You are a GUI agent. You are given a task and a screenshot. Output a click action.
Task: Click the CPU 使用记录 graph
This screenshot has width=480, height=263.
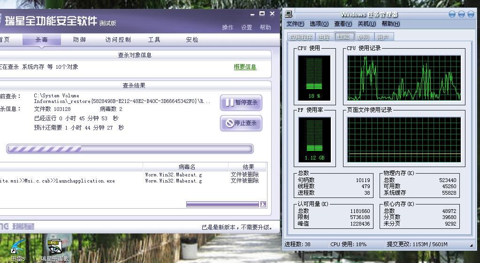[404, 78]
